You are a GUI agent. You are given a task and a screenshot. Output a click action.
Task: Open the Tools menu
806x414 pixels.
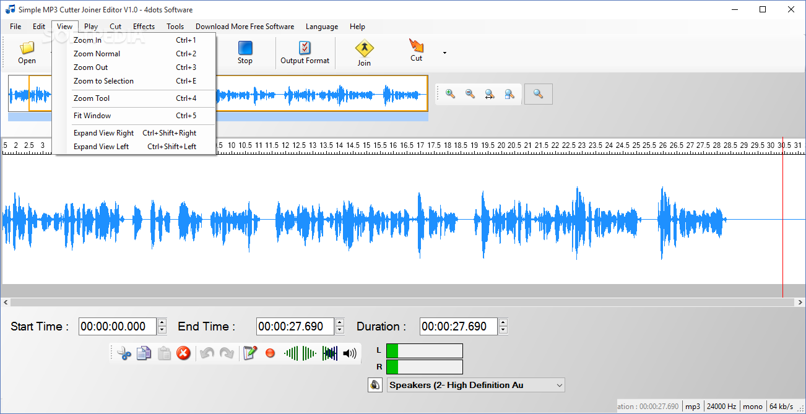tap(175, 27)
